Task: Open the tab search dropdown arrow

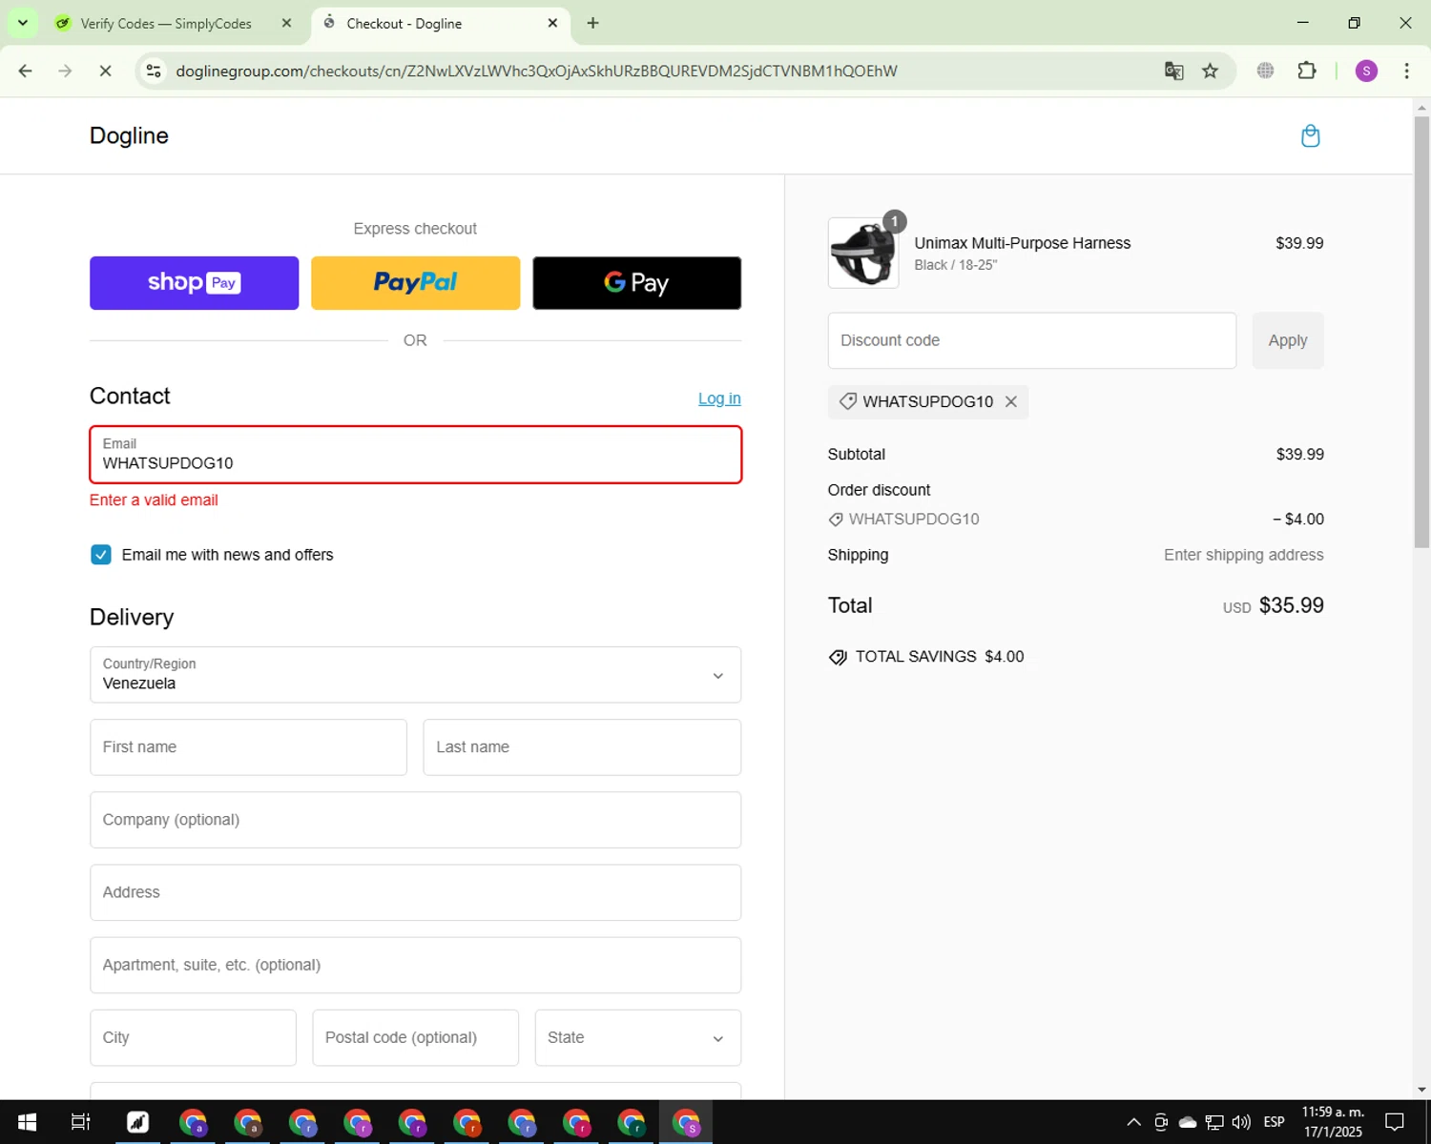Action: coord(22,23)
